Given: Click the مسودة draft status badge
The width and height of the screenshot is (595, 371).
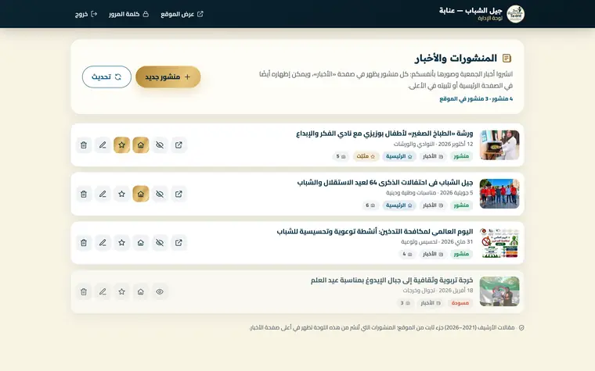Looking at the screenshot, I should tap(460, 303).
